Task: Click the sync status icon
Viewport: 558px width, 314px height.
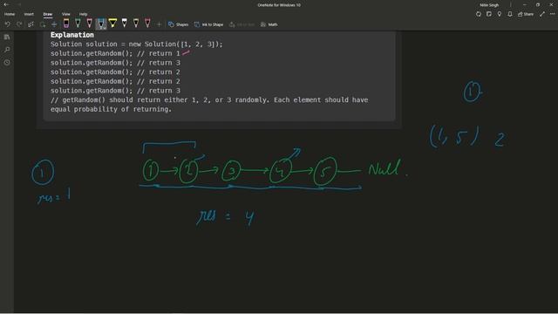Action: [479, 14]
